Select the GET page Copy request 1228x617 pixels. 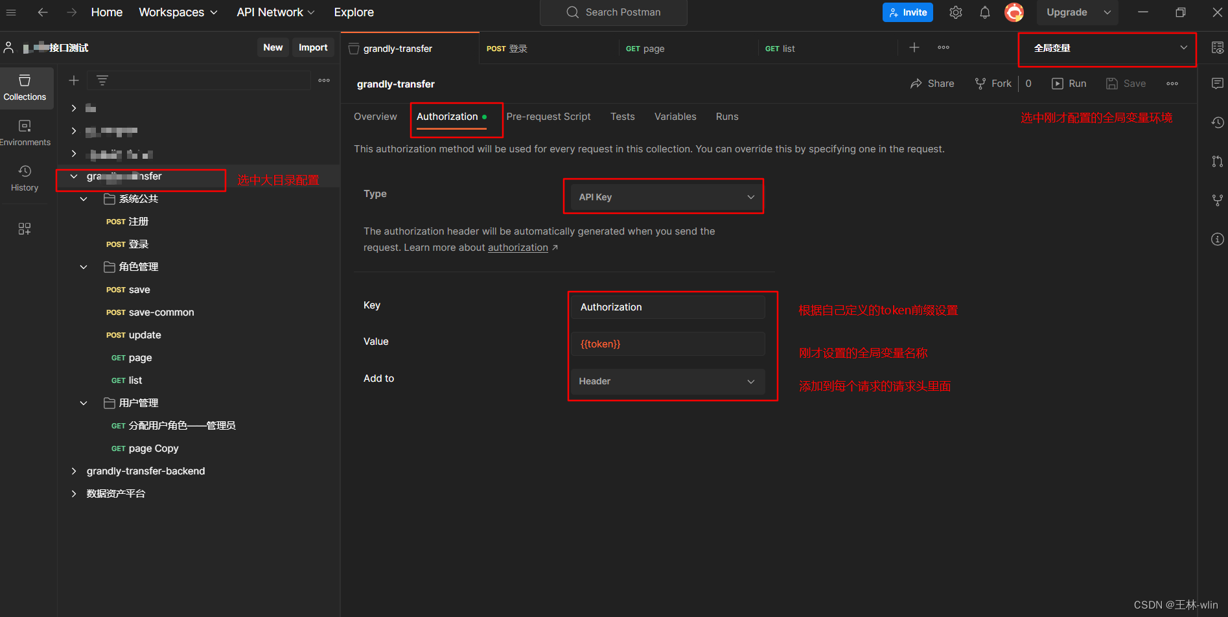(x=145, y=448)
